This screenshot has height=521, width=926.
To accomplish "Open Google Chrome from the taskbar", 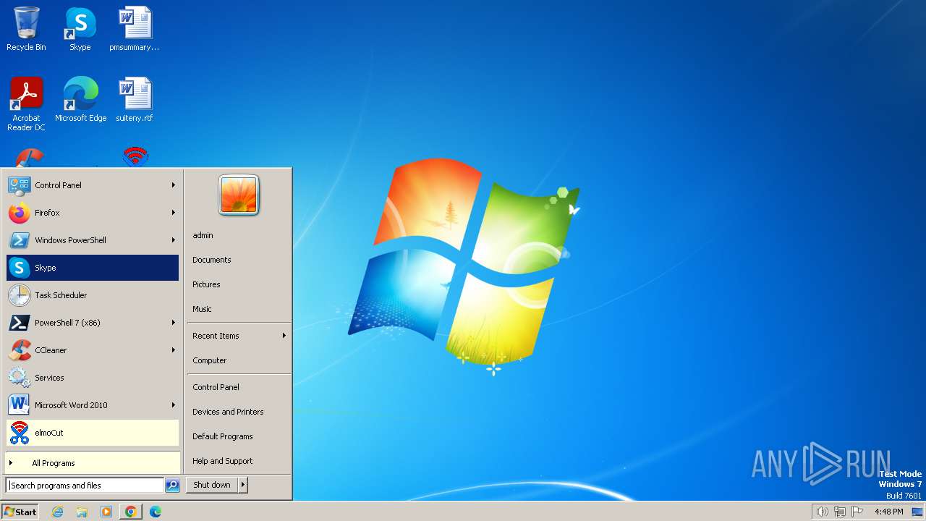I will tap(130, 512).
